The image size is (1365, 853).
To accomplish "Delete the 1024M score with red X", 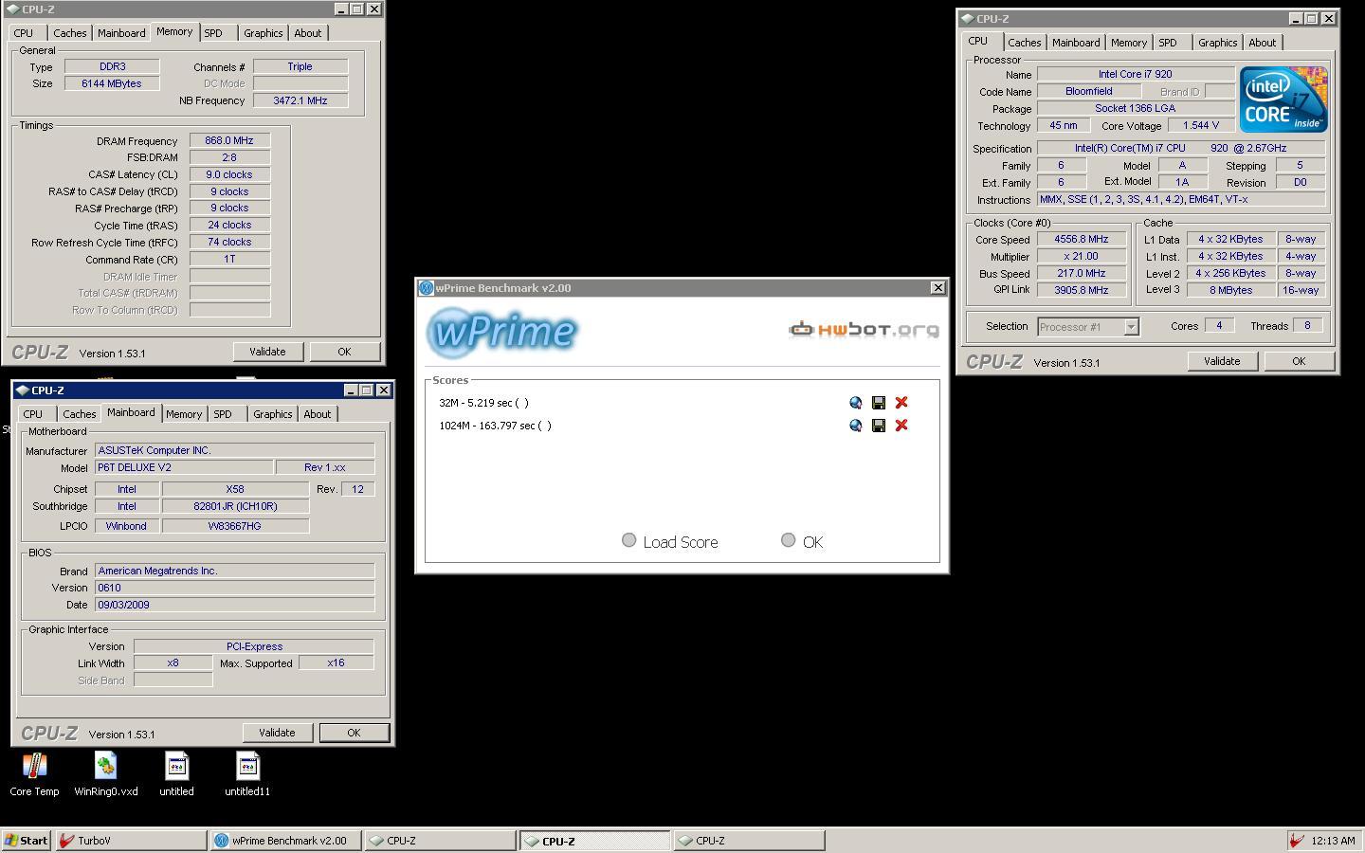I will click(901, 426).
